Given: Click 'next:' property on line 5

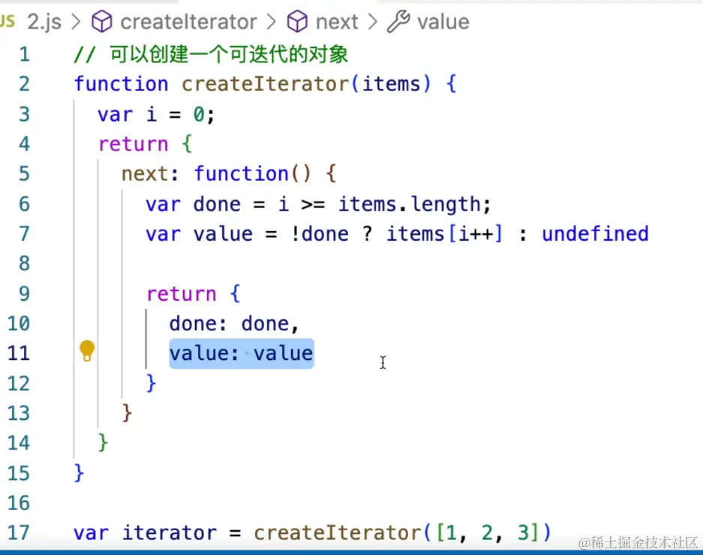Looking at the screenshot, I should coord(150,174).
